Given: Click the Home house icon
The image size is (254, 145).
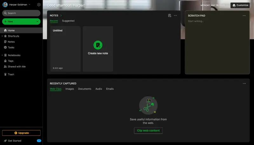Looking at the screenshot, I should [x=5, y=30].
